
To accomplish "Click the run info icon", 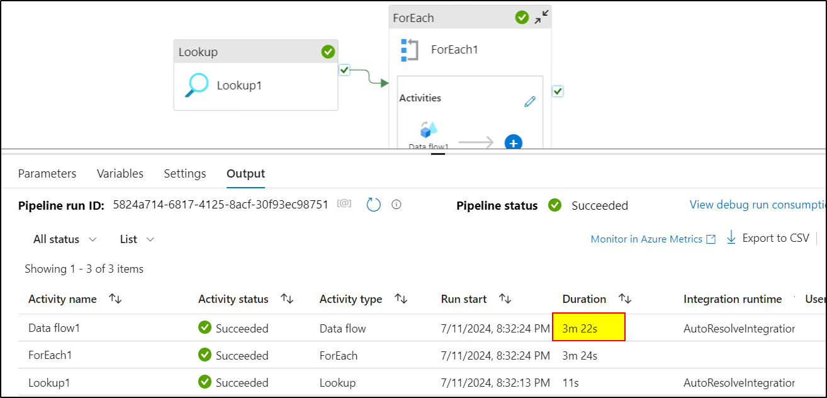I will click(397, 205).
